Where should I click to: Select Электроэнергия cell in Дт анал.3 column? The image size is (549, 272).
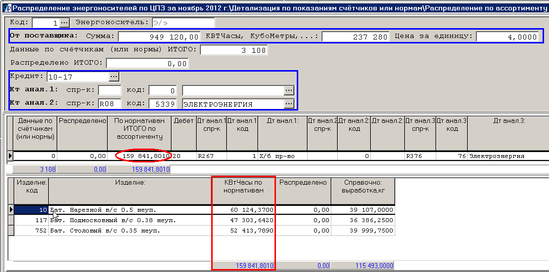click(508, 156)
